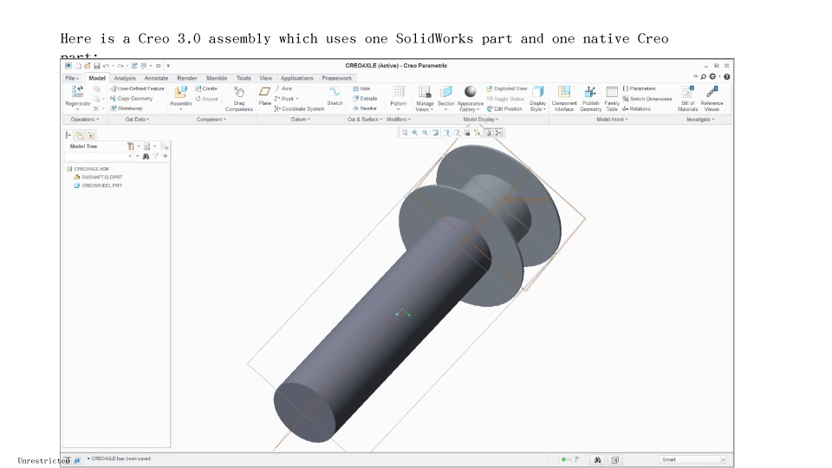Open the Applications tab
The image size is (832, 468).
[296, 78]
